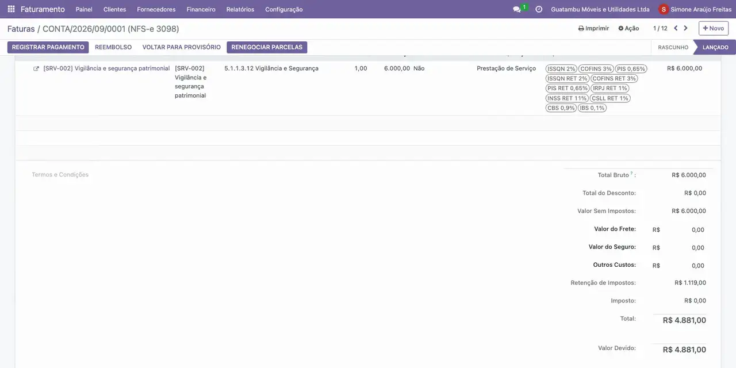Viewport: 736px width, 368px height.
Task: Click the Renegociar Parcelas button
Action: coord(267,47)
